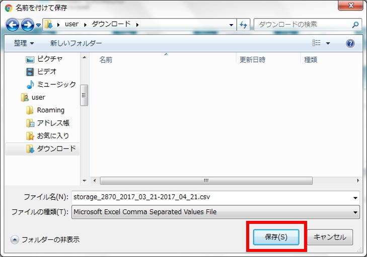The width and height of the screenshot is (367, 257).
Task: Click the refresh icon beside address bar
Action: 244,25
